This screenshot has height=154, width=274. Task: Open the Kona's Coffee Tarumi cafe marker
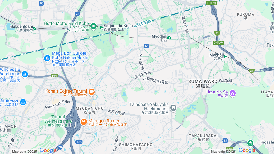tap(92, 92)
